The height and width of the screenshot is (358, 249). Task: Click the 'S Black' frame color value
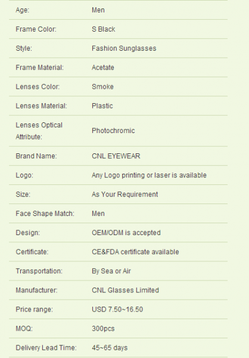point(103,29)
